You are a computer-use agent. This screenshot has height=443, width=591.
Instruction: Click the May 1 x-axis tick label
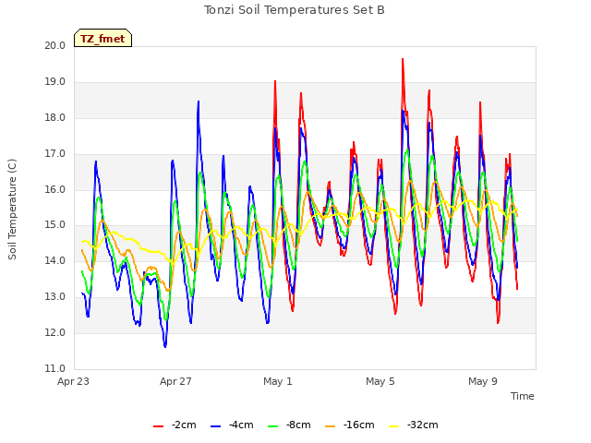[x=278, y=381]
